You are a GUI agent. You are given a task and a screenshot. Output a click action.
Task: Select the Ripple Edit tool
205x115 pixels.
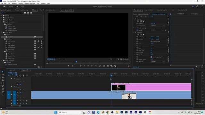[3, 77]
